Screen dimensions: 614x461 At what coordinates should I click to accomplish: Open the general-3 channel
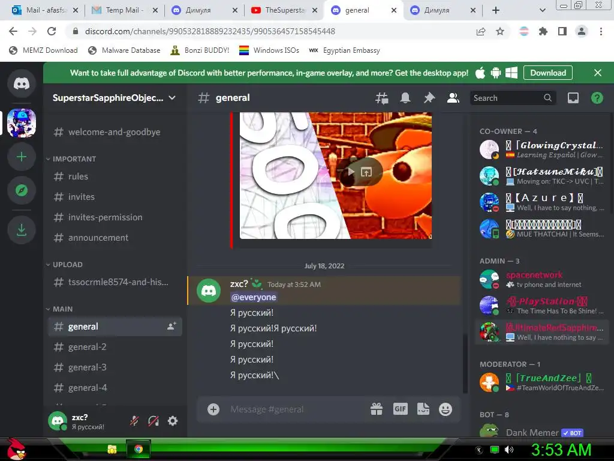[115, 367]
